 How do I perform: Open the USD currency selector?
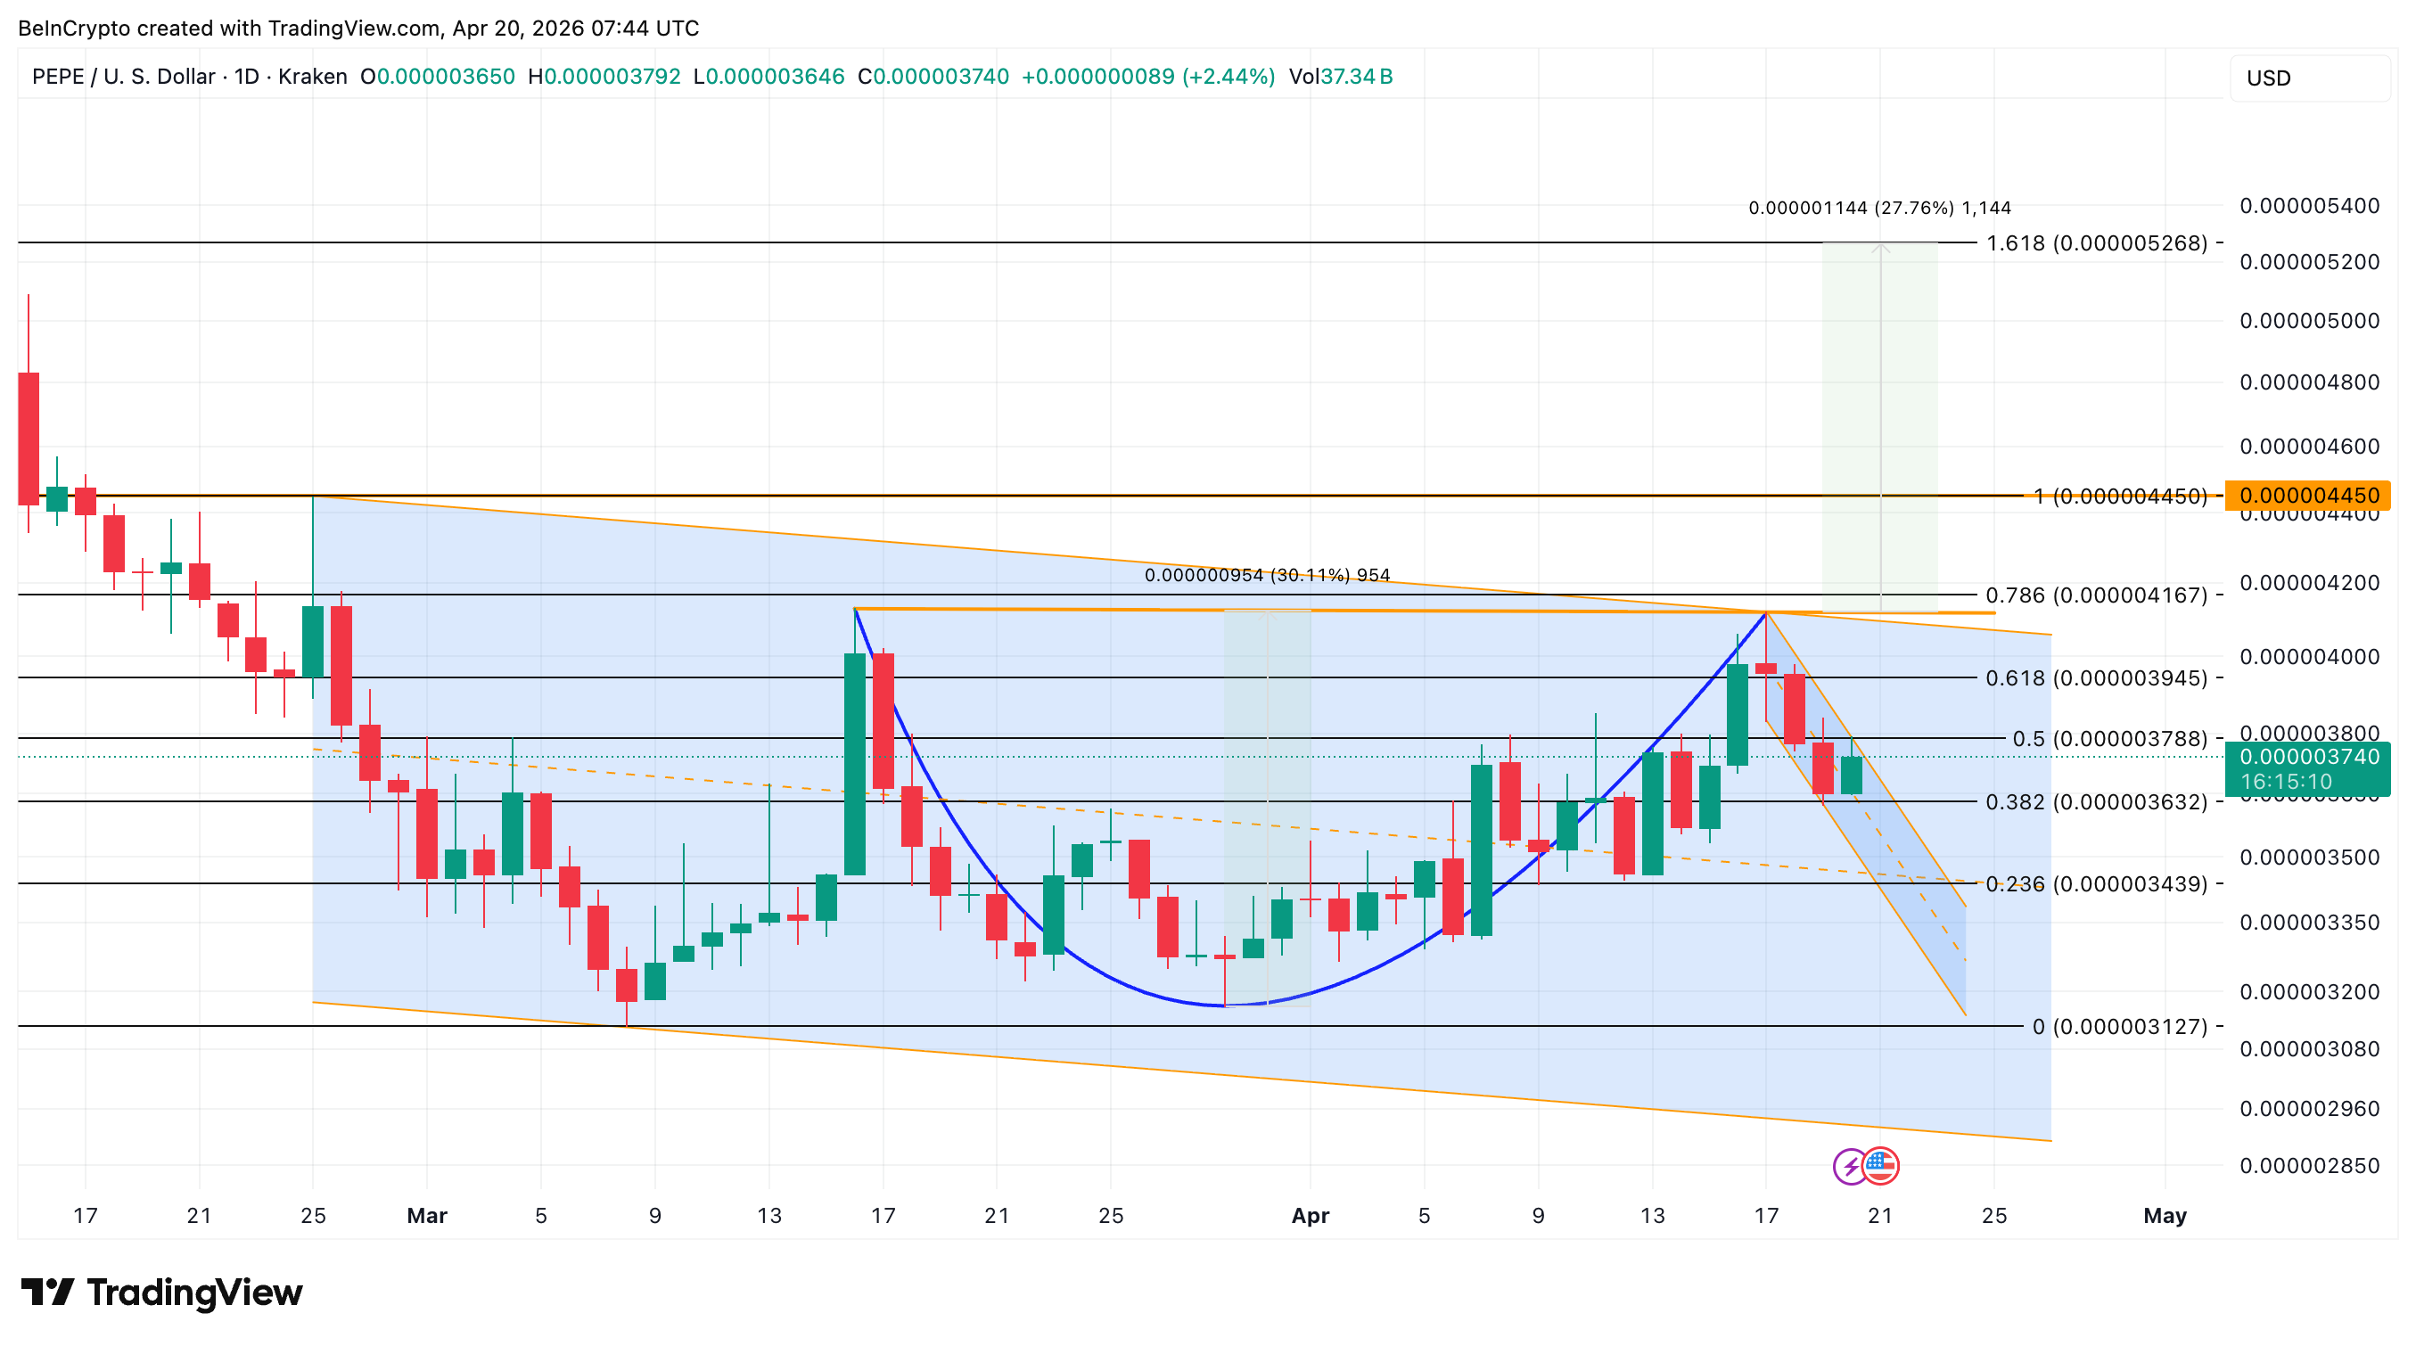coord(2270,78)
